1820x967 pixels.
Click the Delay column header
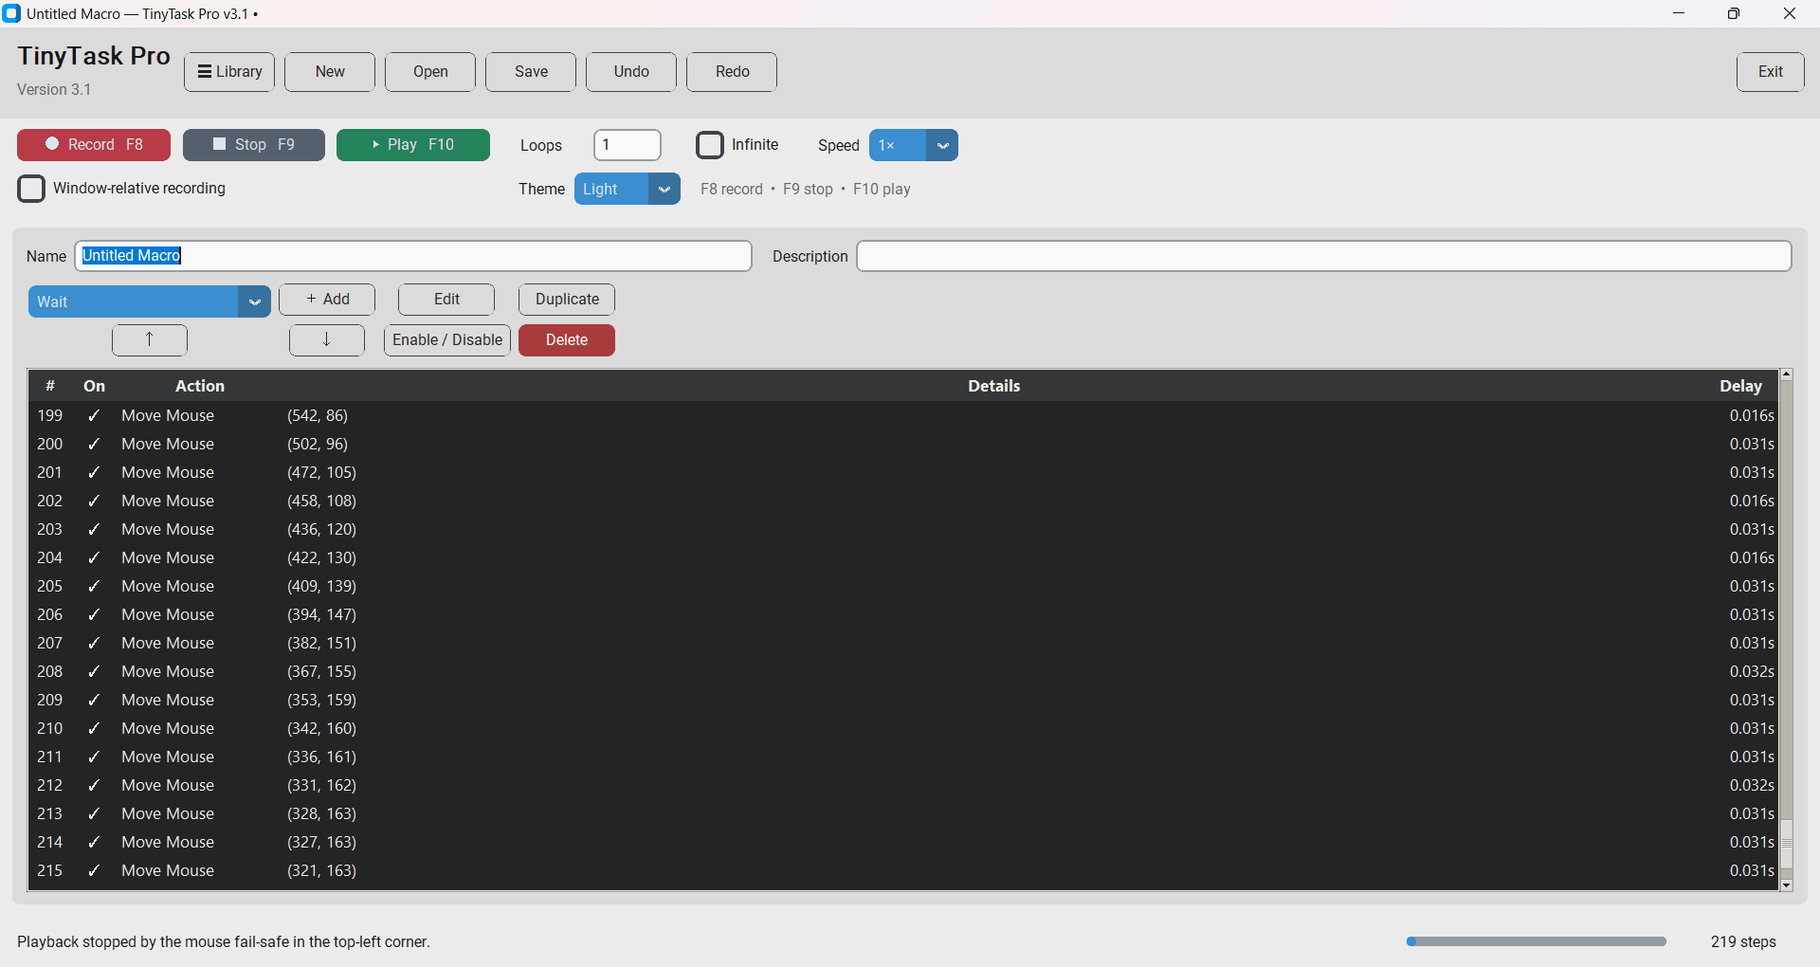tap(1741, 386)
